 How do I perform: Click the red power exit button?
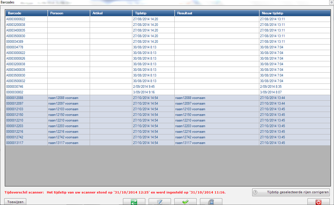(x=318, y=202)
